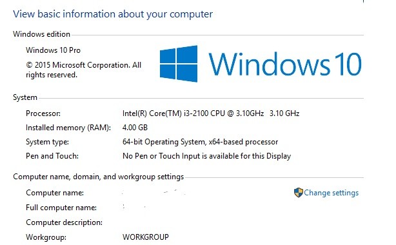The width and height of the screenshot is (396, 245).
Task: Select the Windows 10 Pro edition text
Action: tap(53, 50)
